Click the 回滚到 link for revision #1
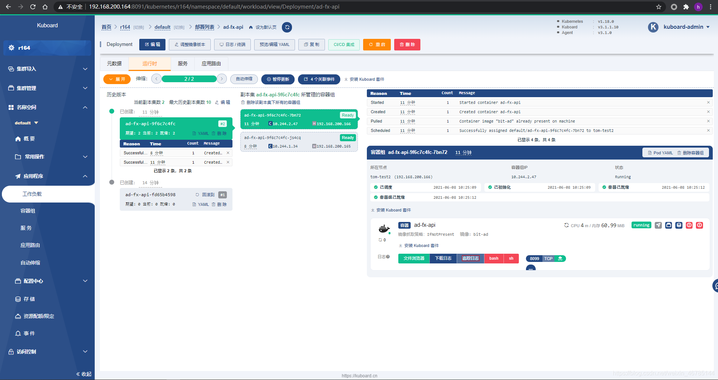This screenshot has width=718, height=380. [x=205, y=195]
